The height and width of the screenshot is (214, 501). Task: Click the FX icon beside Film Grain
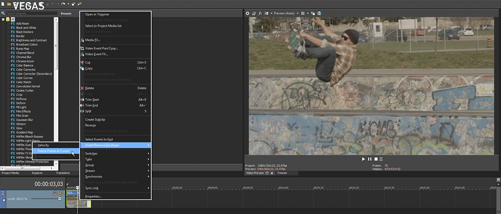[x=13, y=116]
